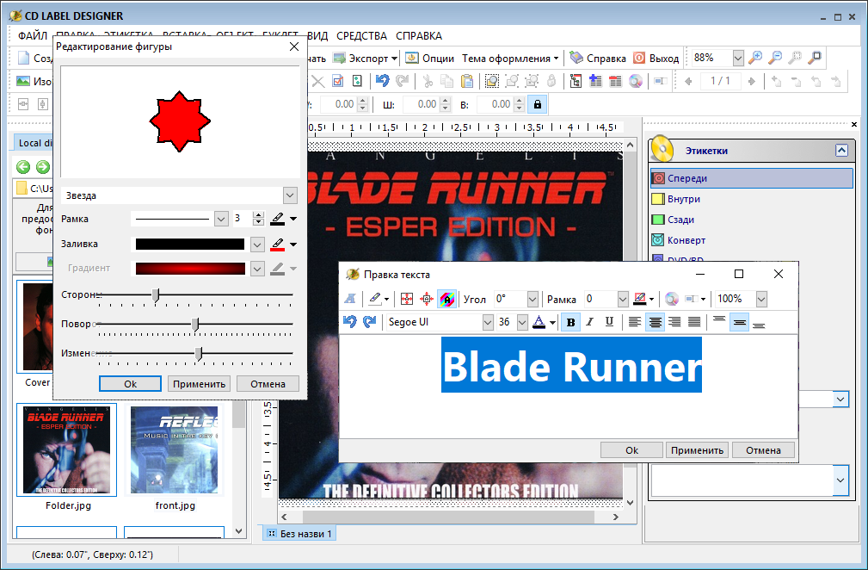This screenshot has height=570, width=868.
Task: Click the center-text red arrows icon
Action: 427,299
